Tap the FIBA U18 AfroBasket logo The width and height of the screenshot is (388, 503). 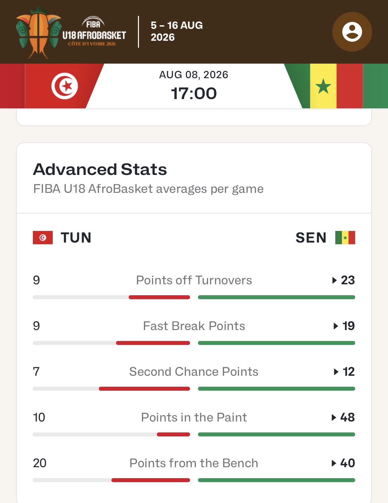[71, 32]
